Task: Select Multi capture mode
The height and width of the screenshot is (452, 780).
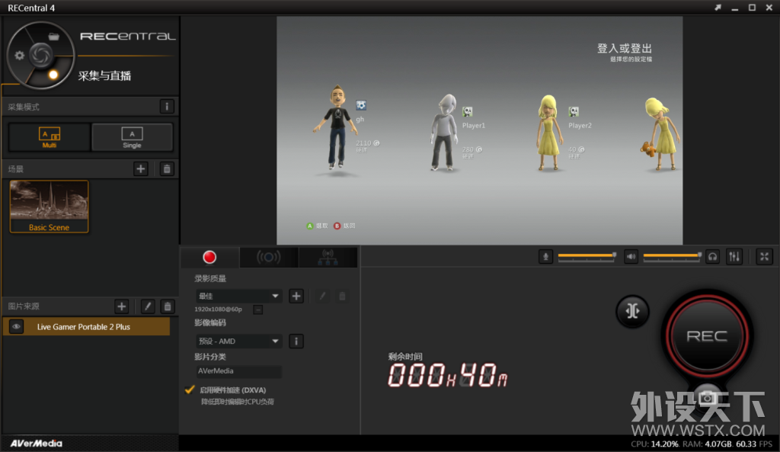Action: 50,137
